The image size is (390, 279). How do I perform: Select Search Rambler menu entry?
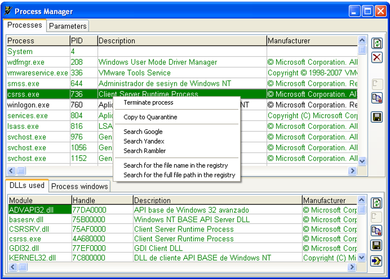tap(145, 151)
